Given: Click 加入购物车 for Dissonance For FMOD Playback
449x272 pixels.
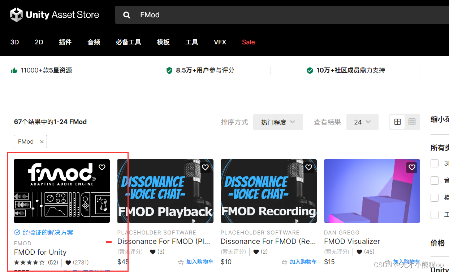Looking at the screenshot, I should pos(199,262).
